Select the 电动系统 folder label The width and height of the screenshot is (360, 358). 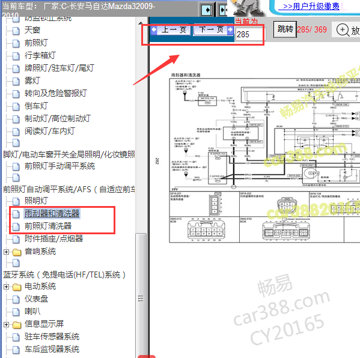point(40,286)
